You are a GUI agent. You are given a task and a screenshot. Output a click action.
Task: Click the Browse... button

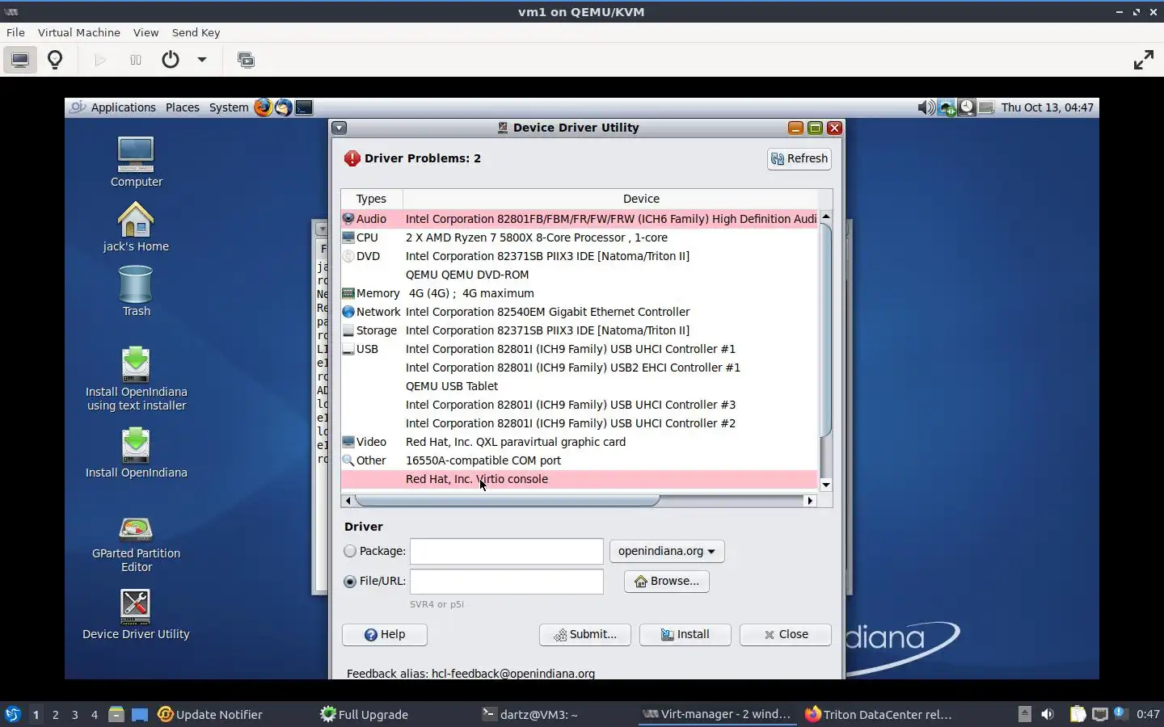coord(667,582)
